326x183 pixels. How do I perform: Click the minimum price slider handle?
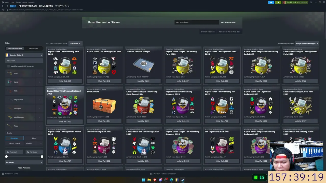[6, 157]
